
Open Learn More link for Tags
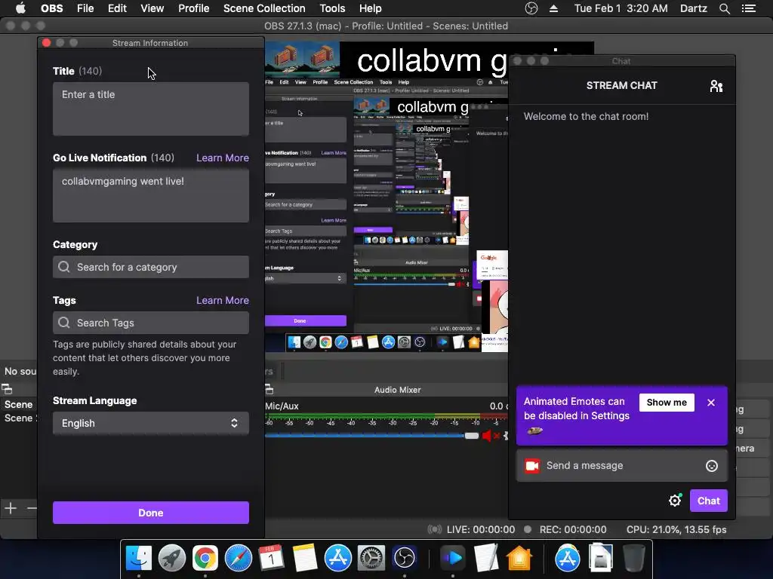pyautogui.click(x=223, y=300)
